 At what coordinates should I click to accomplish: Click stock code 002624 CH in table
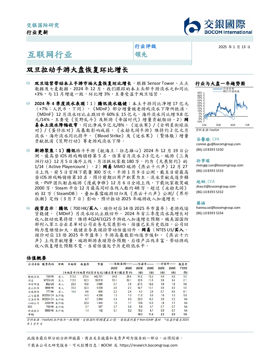48,299
